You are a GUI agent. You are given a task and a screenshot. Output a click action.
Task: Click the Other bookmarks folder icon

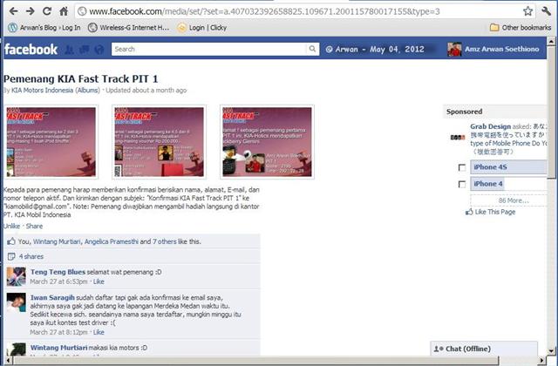click(494, 27)
